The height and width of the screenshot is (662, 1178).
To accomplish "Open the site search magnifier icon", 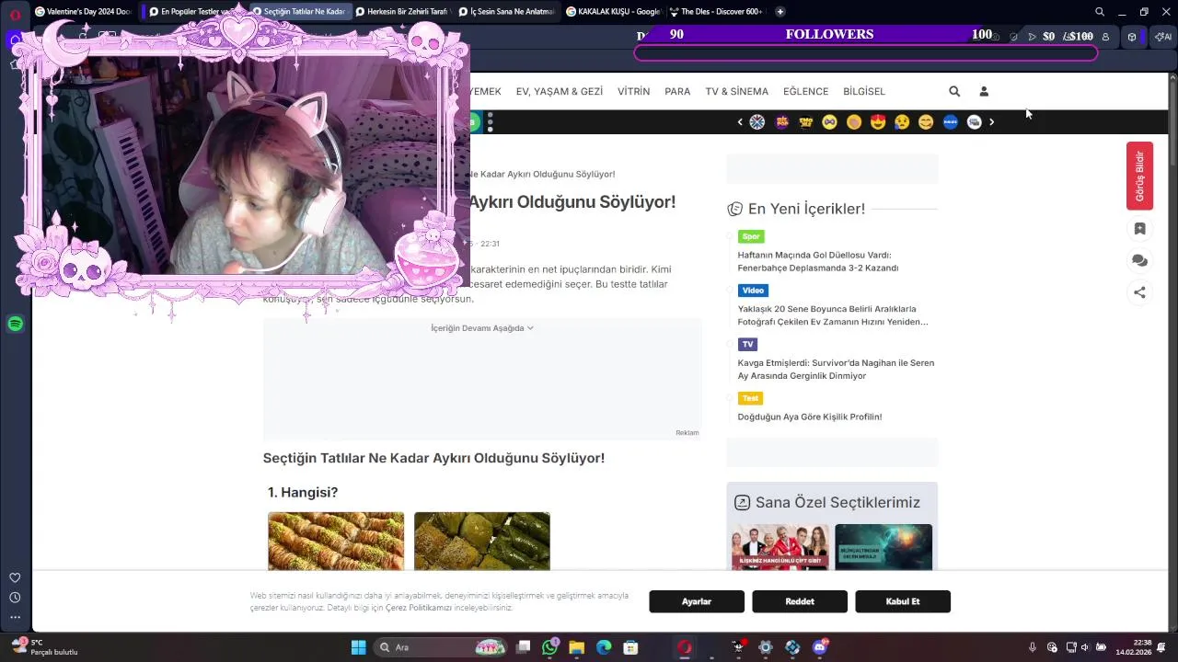I will coord(954,91).
